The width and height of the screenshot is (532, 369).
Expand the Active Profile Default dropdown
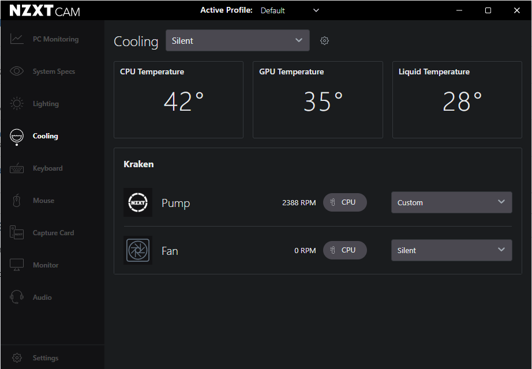pyautogui.click(x=290, y=10)
